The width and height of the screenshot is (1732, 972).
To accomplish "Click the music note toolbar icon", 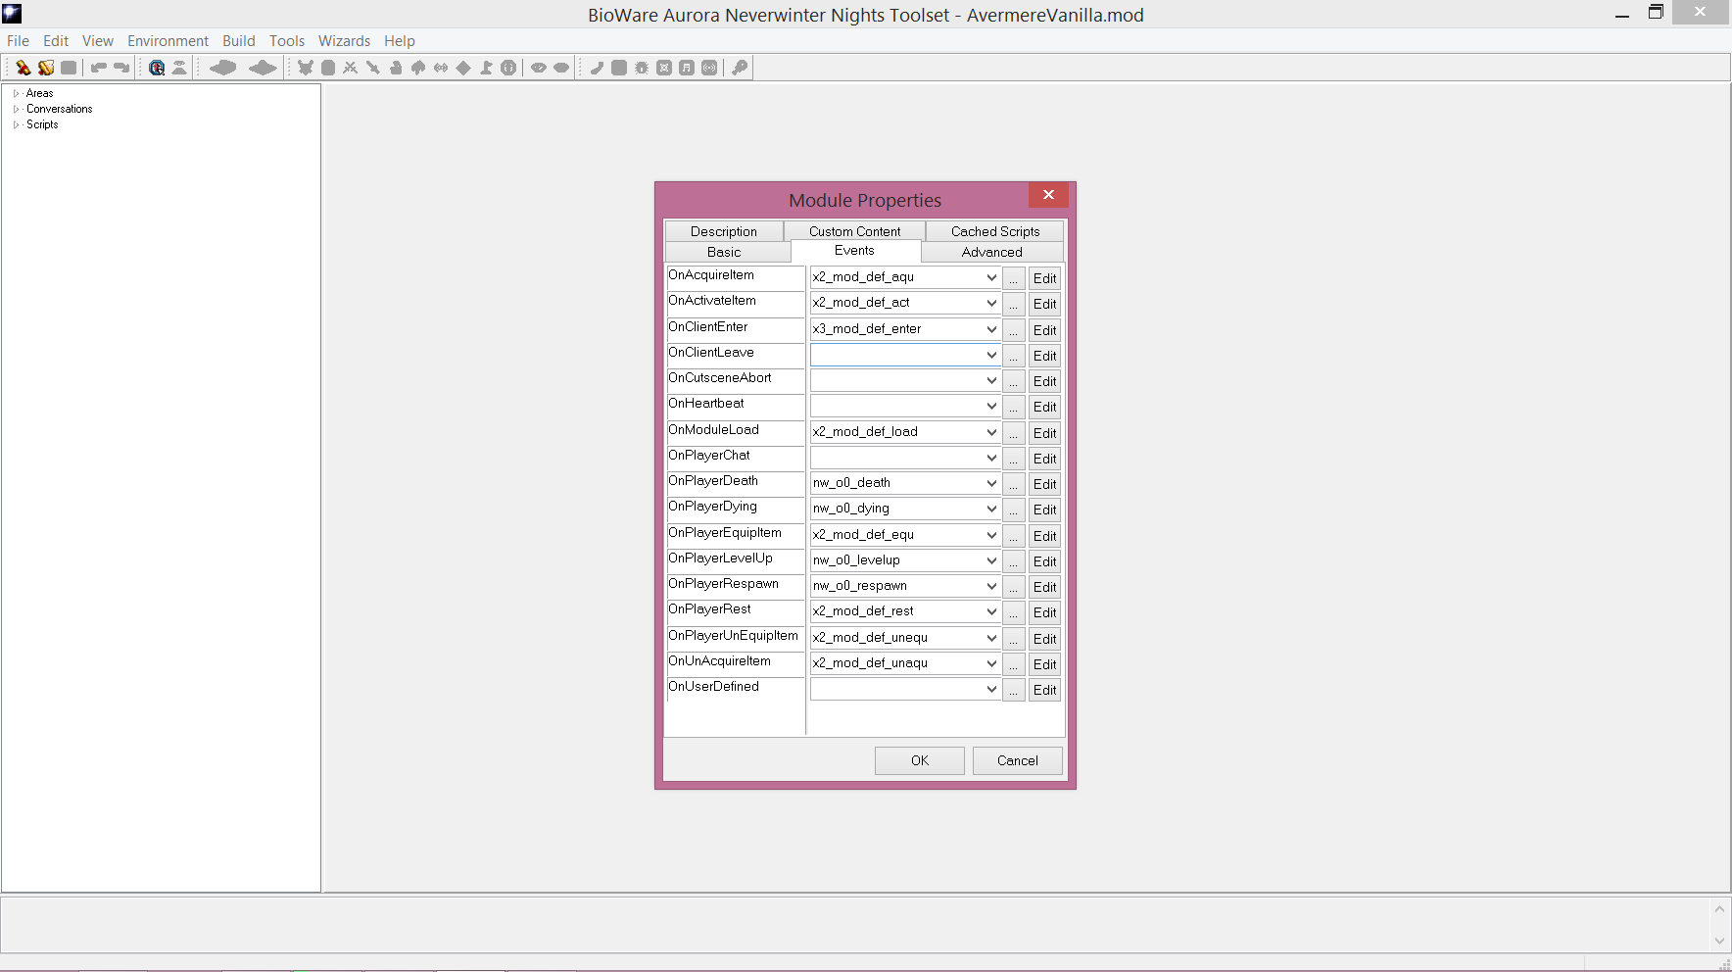I will click(x=687, y=68).
